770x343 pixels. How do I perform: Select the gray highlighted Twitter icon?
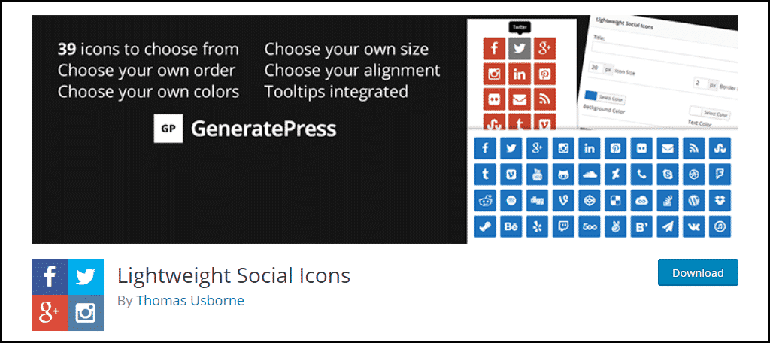(519, 48)
